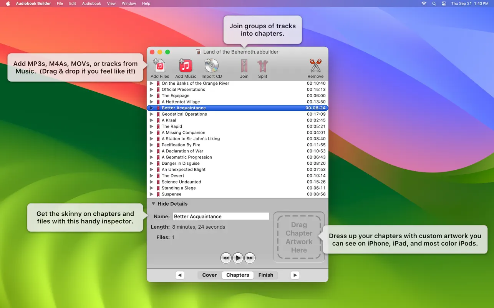
Task: Switch to the Finish tab
Action: [265, 275]
